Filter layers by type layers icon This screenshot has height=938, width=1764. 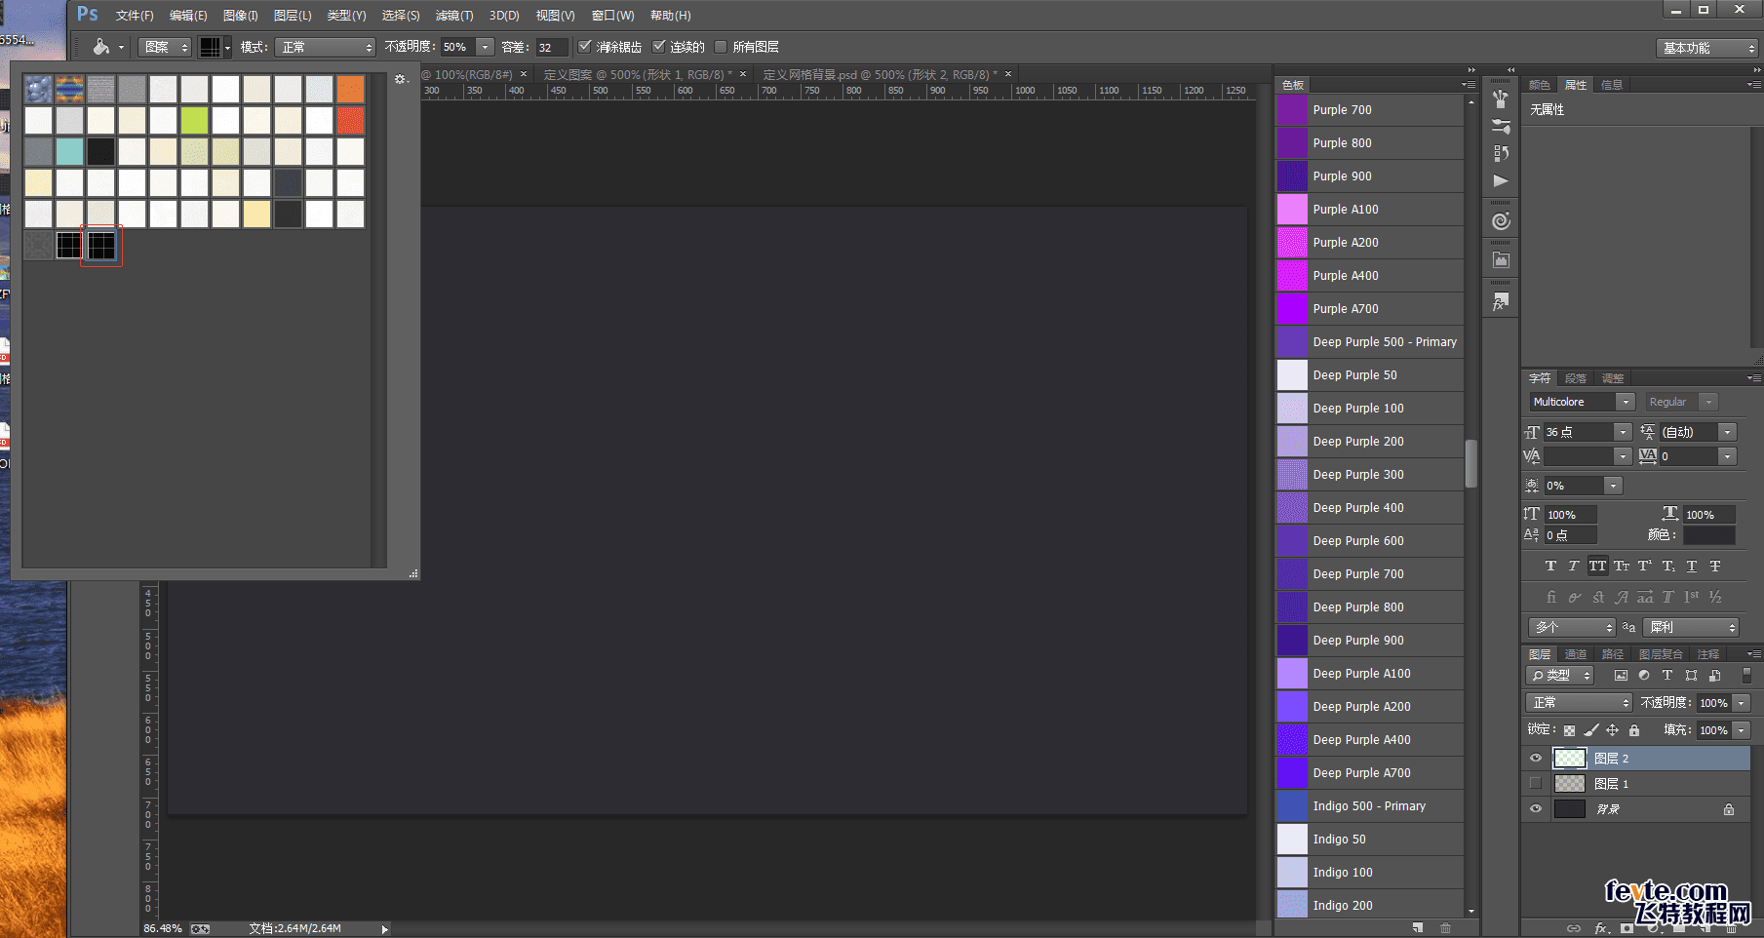[x=1667, y=676]
